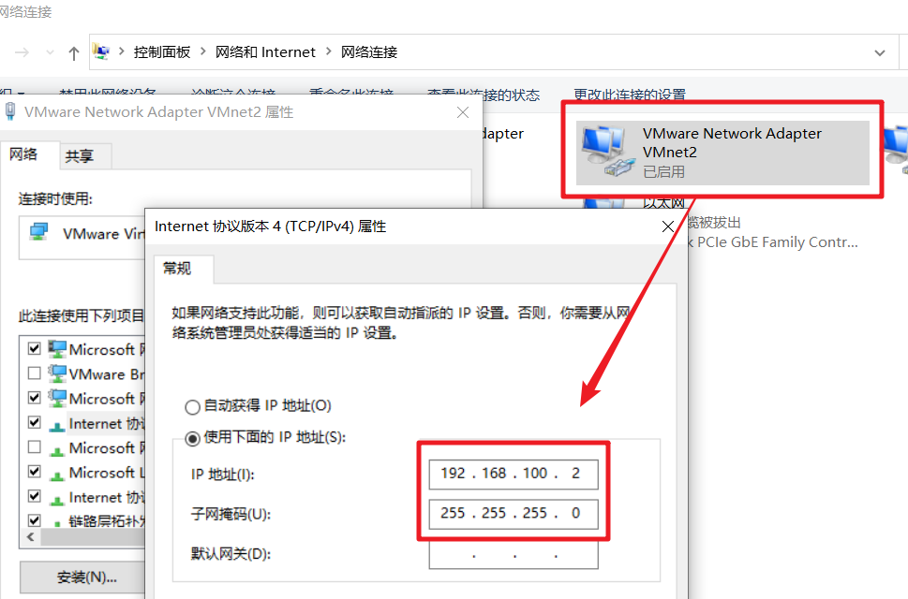Toggle the first Internet 协议 item checkbox
The height and width of the screenshot is (599, 908).
[x=34, y=422]
